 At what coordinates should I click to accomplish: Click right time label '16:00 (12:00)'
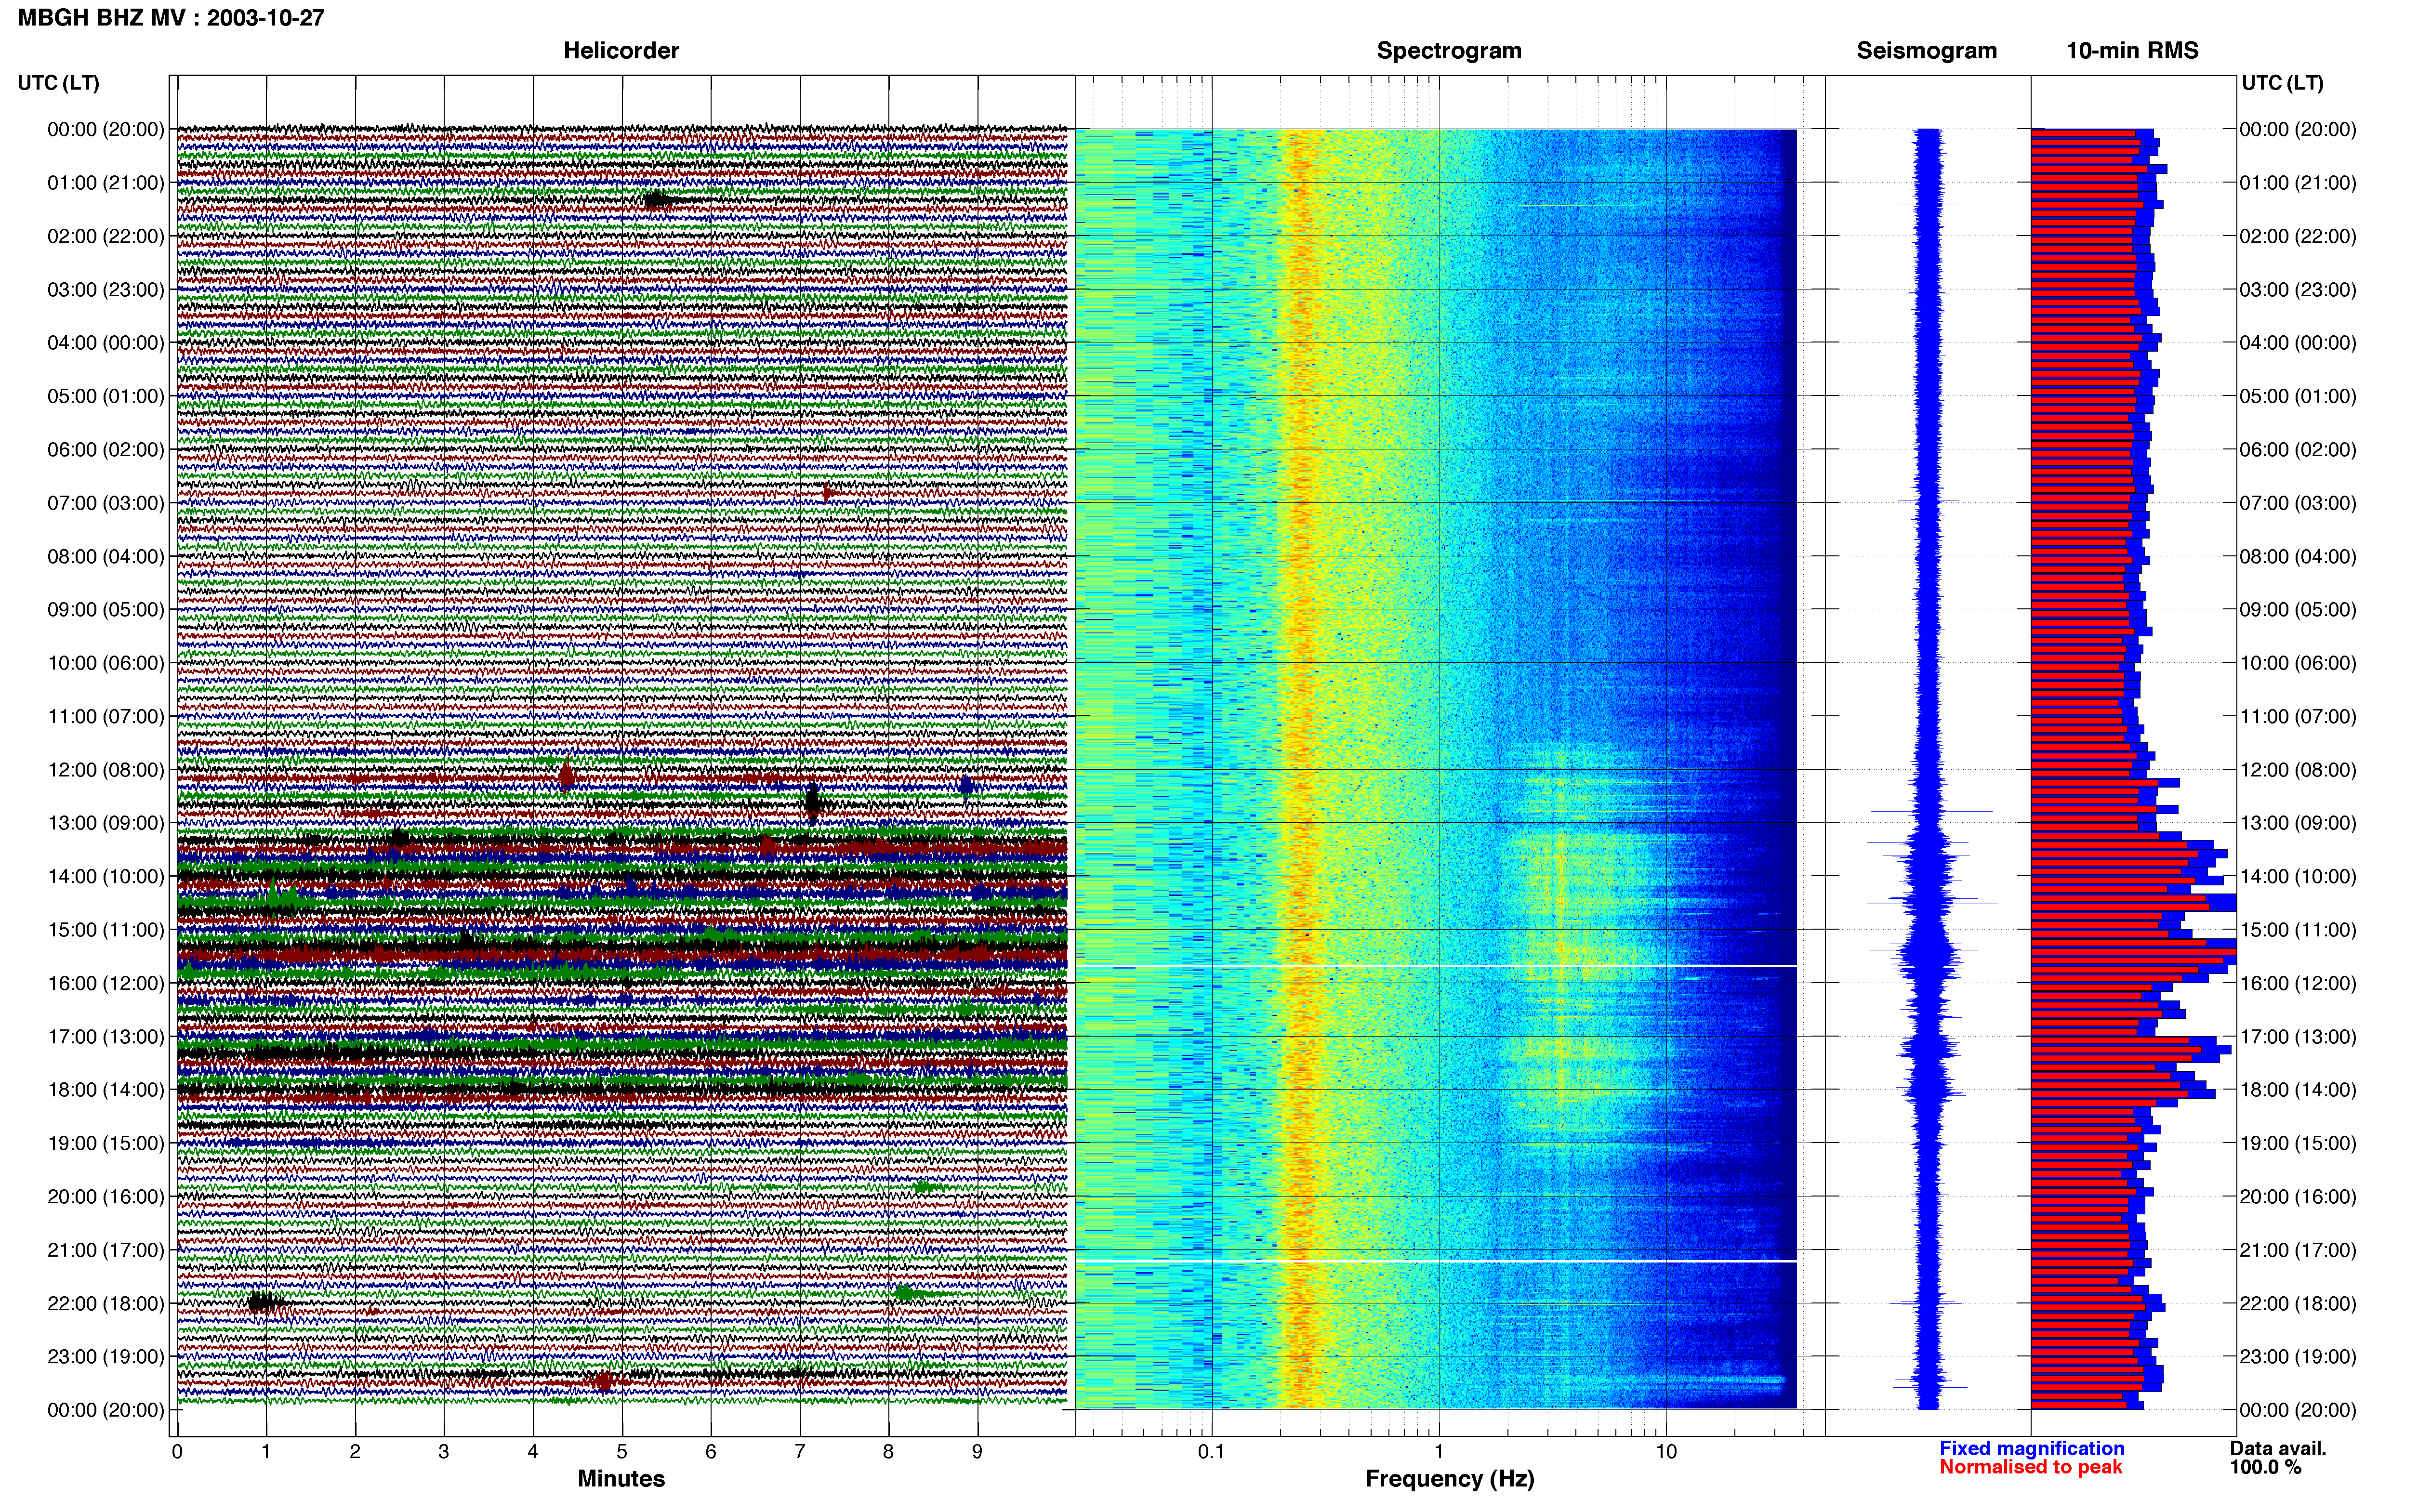tap(2298, 983)
